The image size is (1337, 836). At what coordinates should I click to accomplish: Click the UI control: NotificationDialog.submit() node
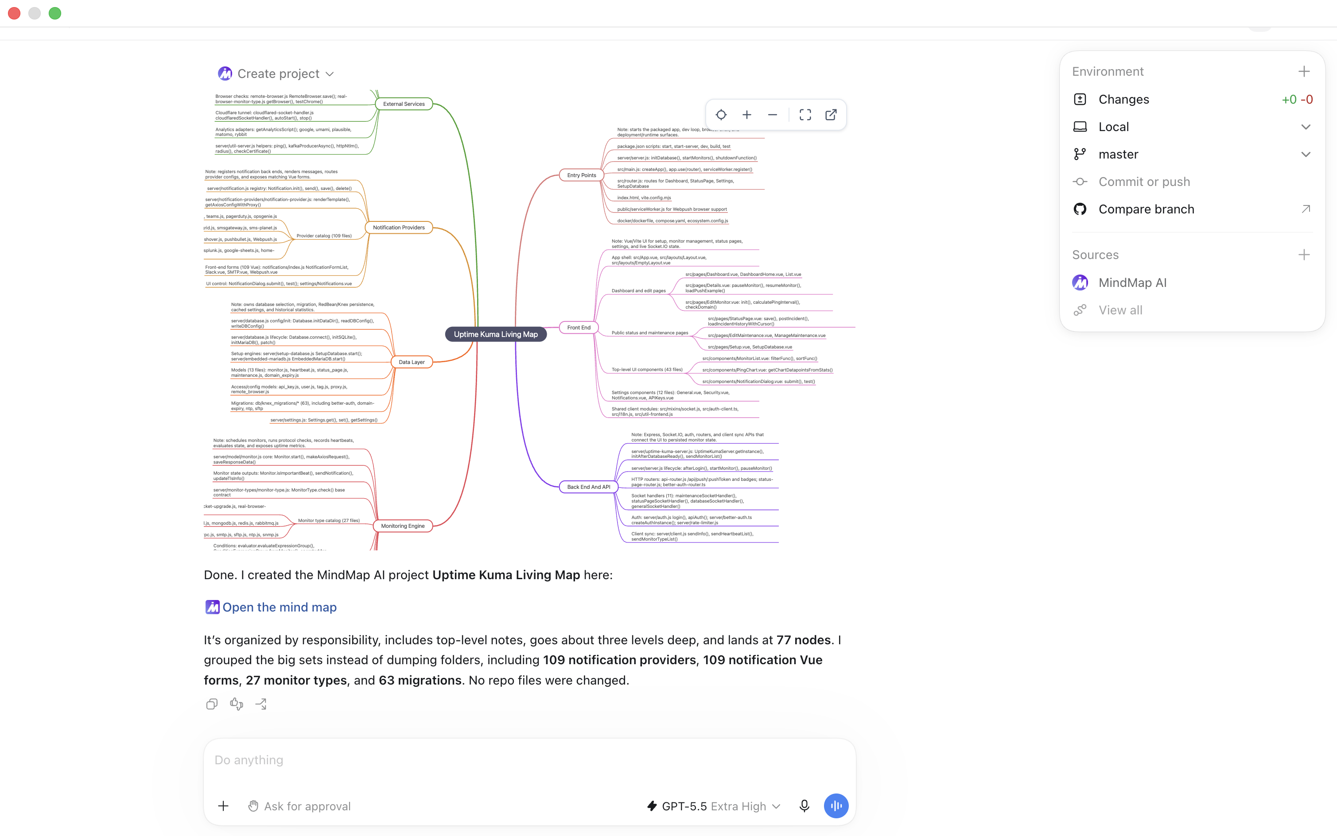pos(279,284)
